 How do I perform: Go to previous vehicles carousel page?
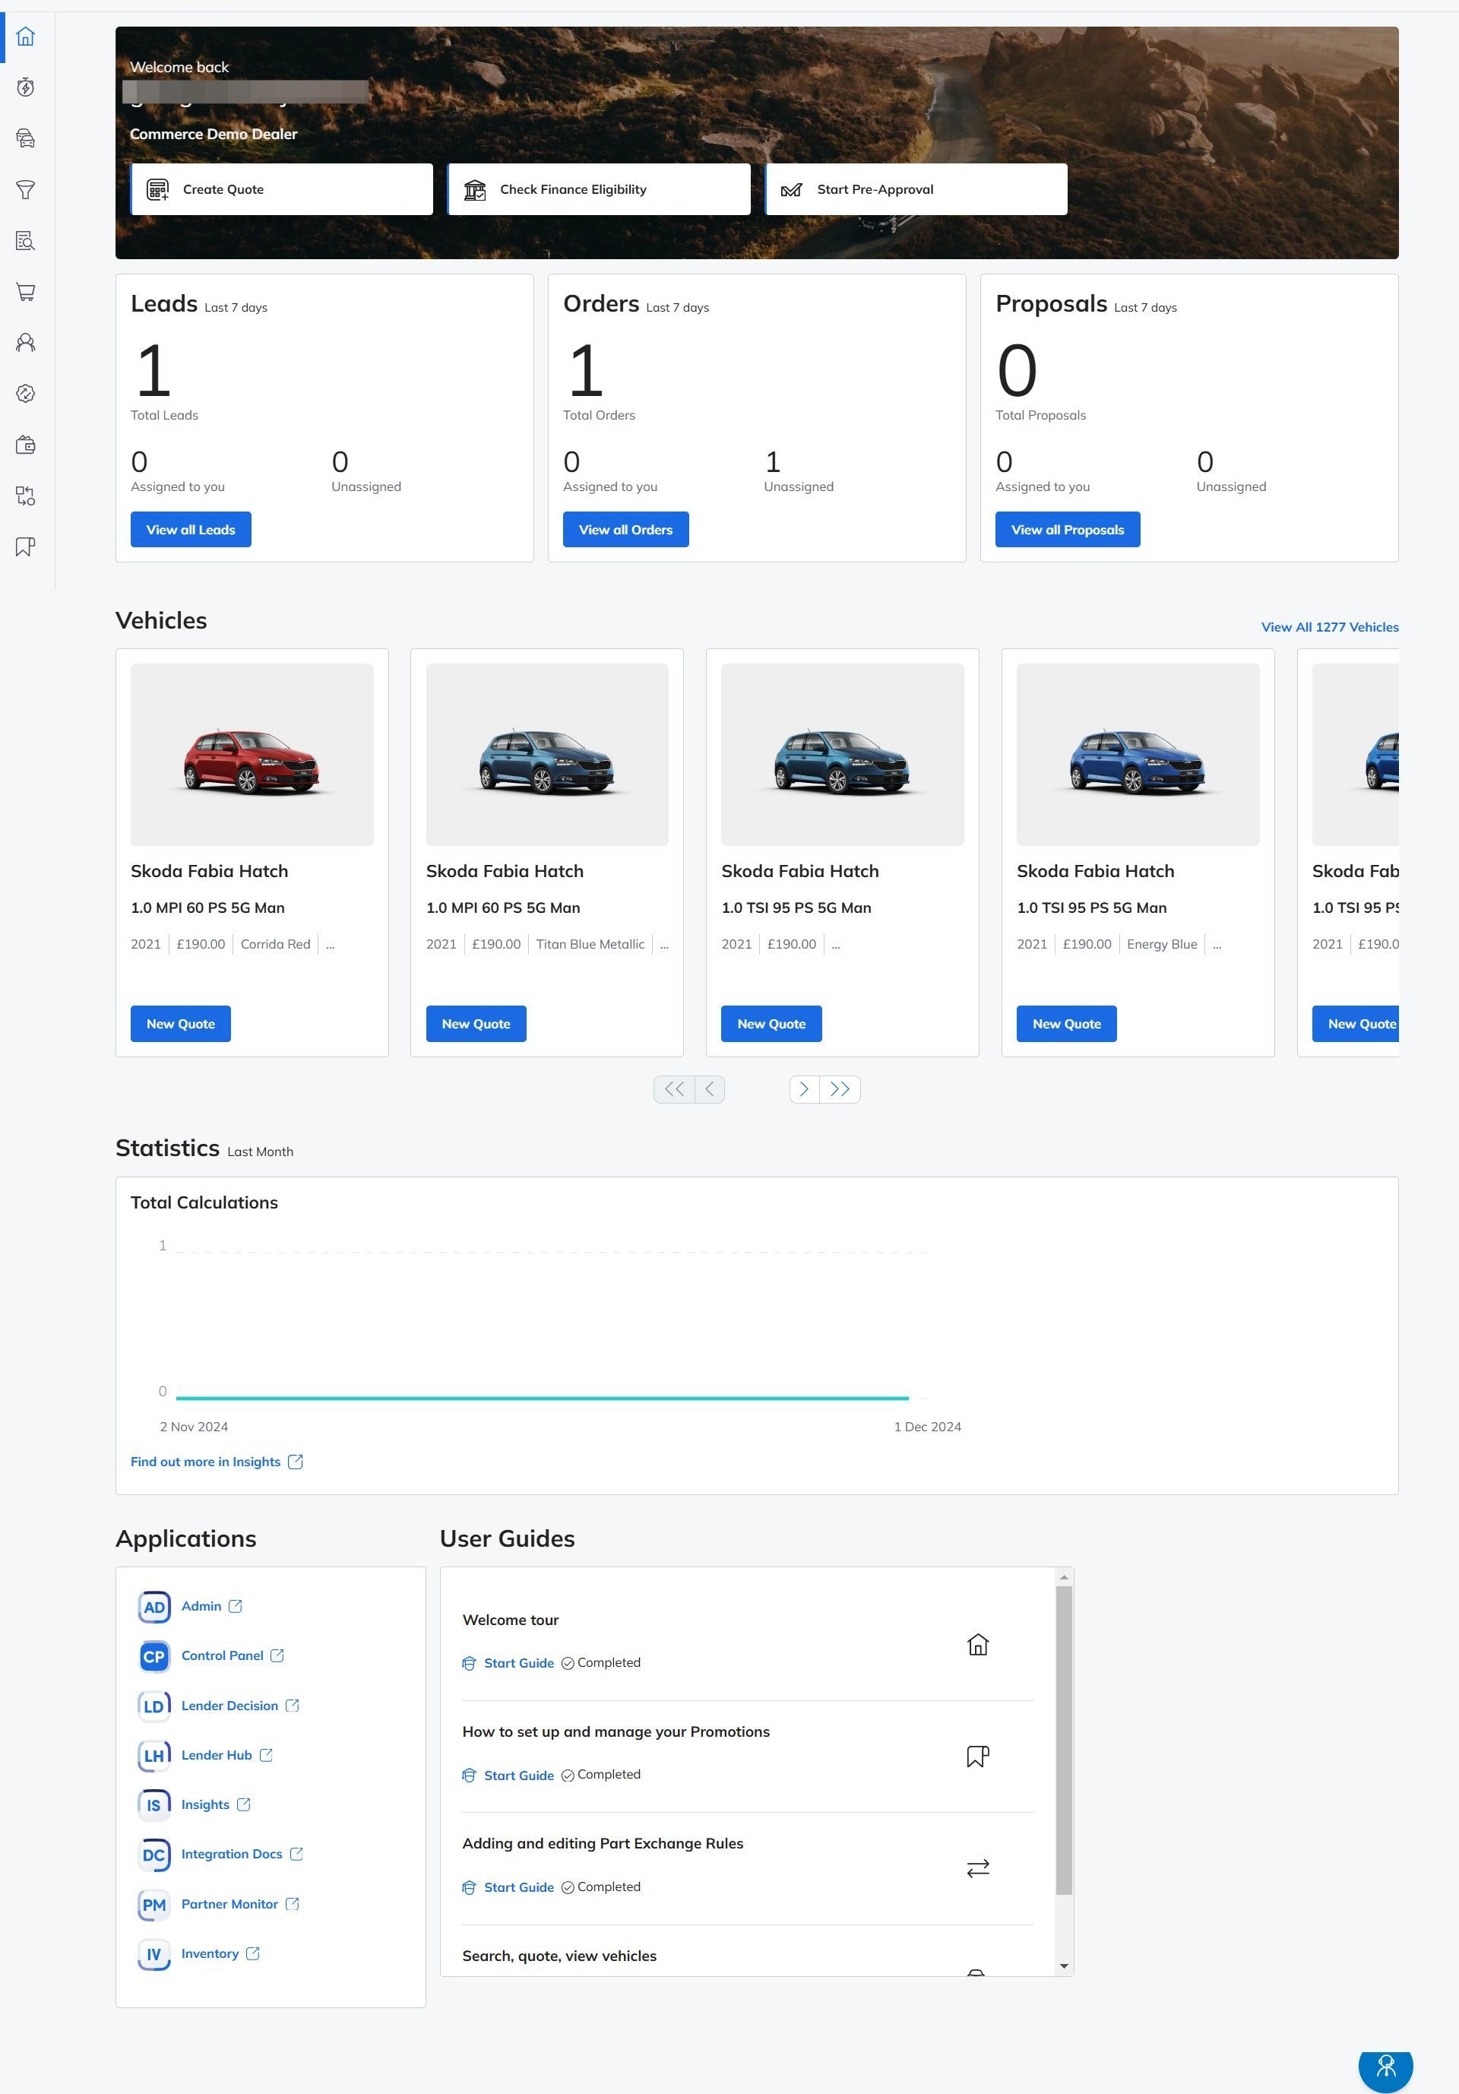tap(710, 1089)
